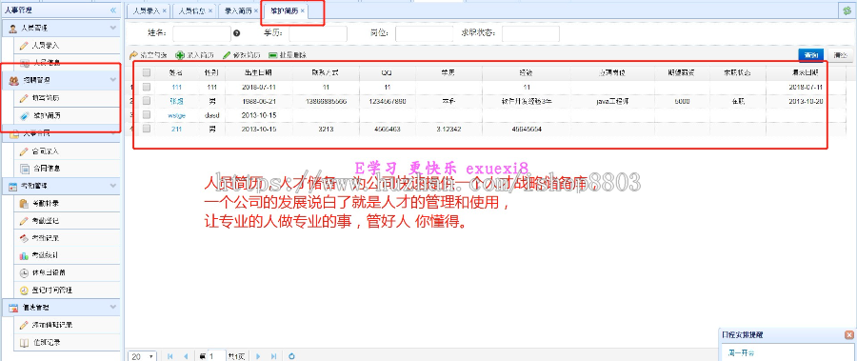Screen dimensions: 857x361
Task: Click the pencil icon of 填写简历
Action: 24,98
